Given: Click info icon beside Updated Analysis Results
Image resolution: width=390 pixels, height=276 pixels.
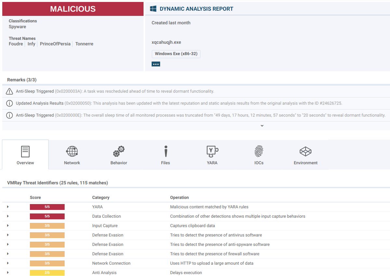Looking at the screenshot, I should (x=10, y=103).
